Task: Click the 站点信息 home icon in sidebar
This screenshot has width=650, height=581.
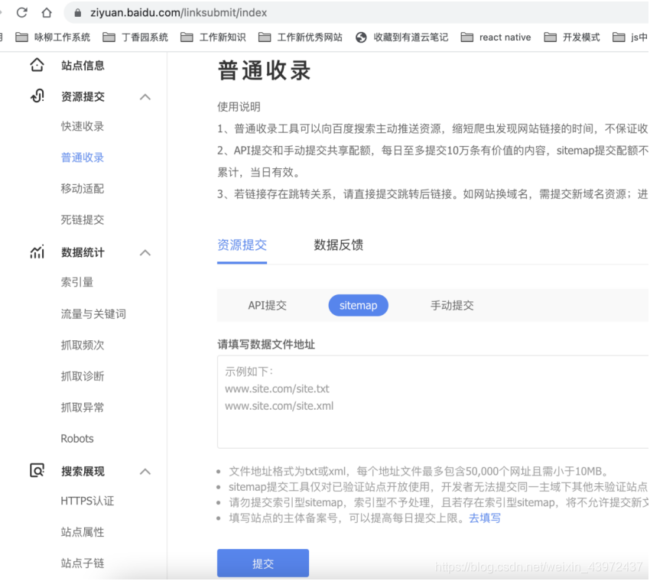Action: click(36, 66)
